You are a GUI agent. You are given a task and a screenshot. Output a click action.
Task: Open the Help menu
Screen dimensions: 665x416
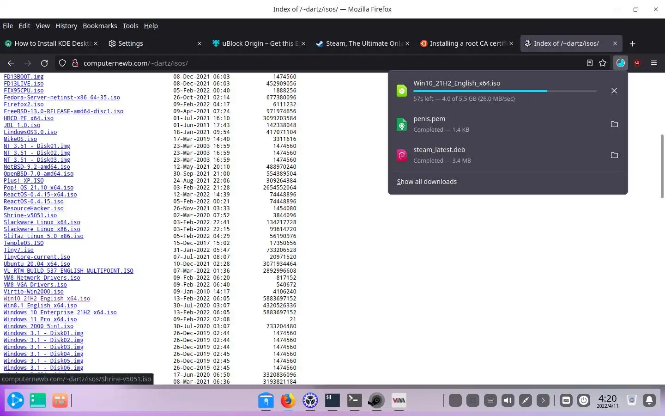(151, 26)
